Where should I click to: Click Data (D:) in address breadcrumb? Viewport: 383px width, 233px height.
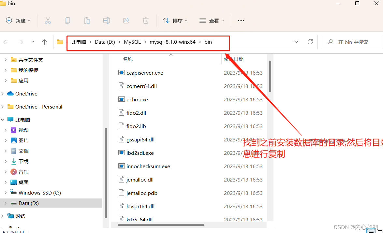(x=105, y=42)
